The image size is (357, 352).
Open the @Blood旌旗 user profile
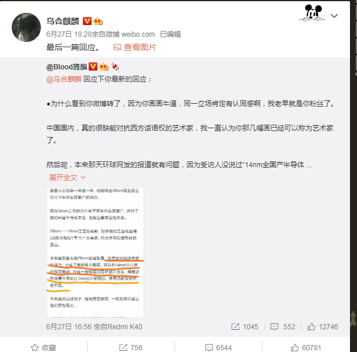(66, 67)
